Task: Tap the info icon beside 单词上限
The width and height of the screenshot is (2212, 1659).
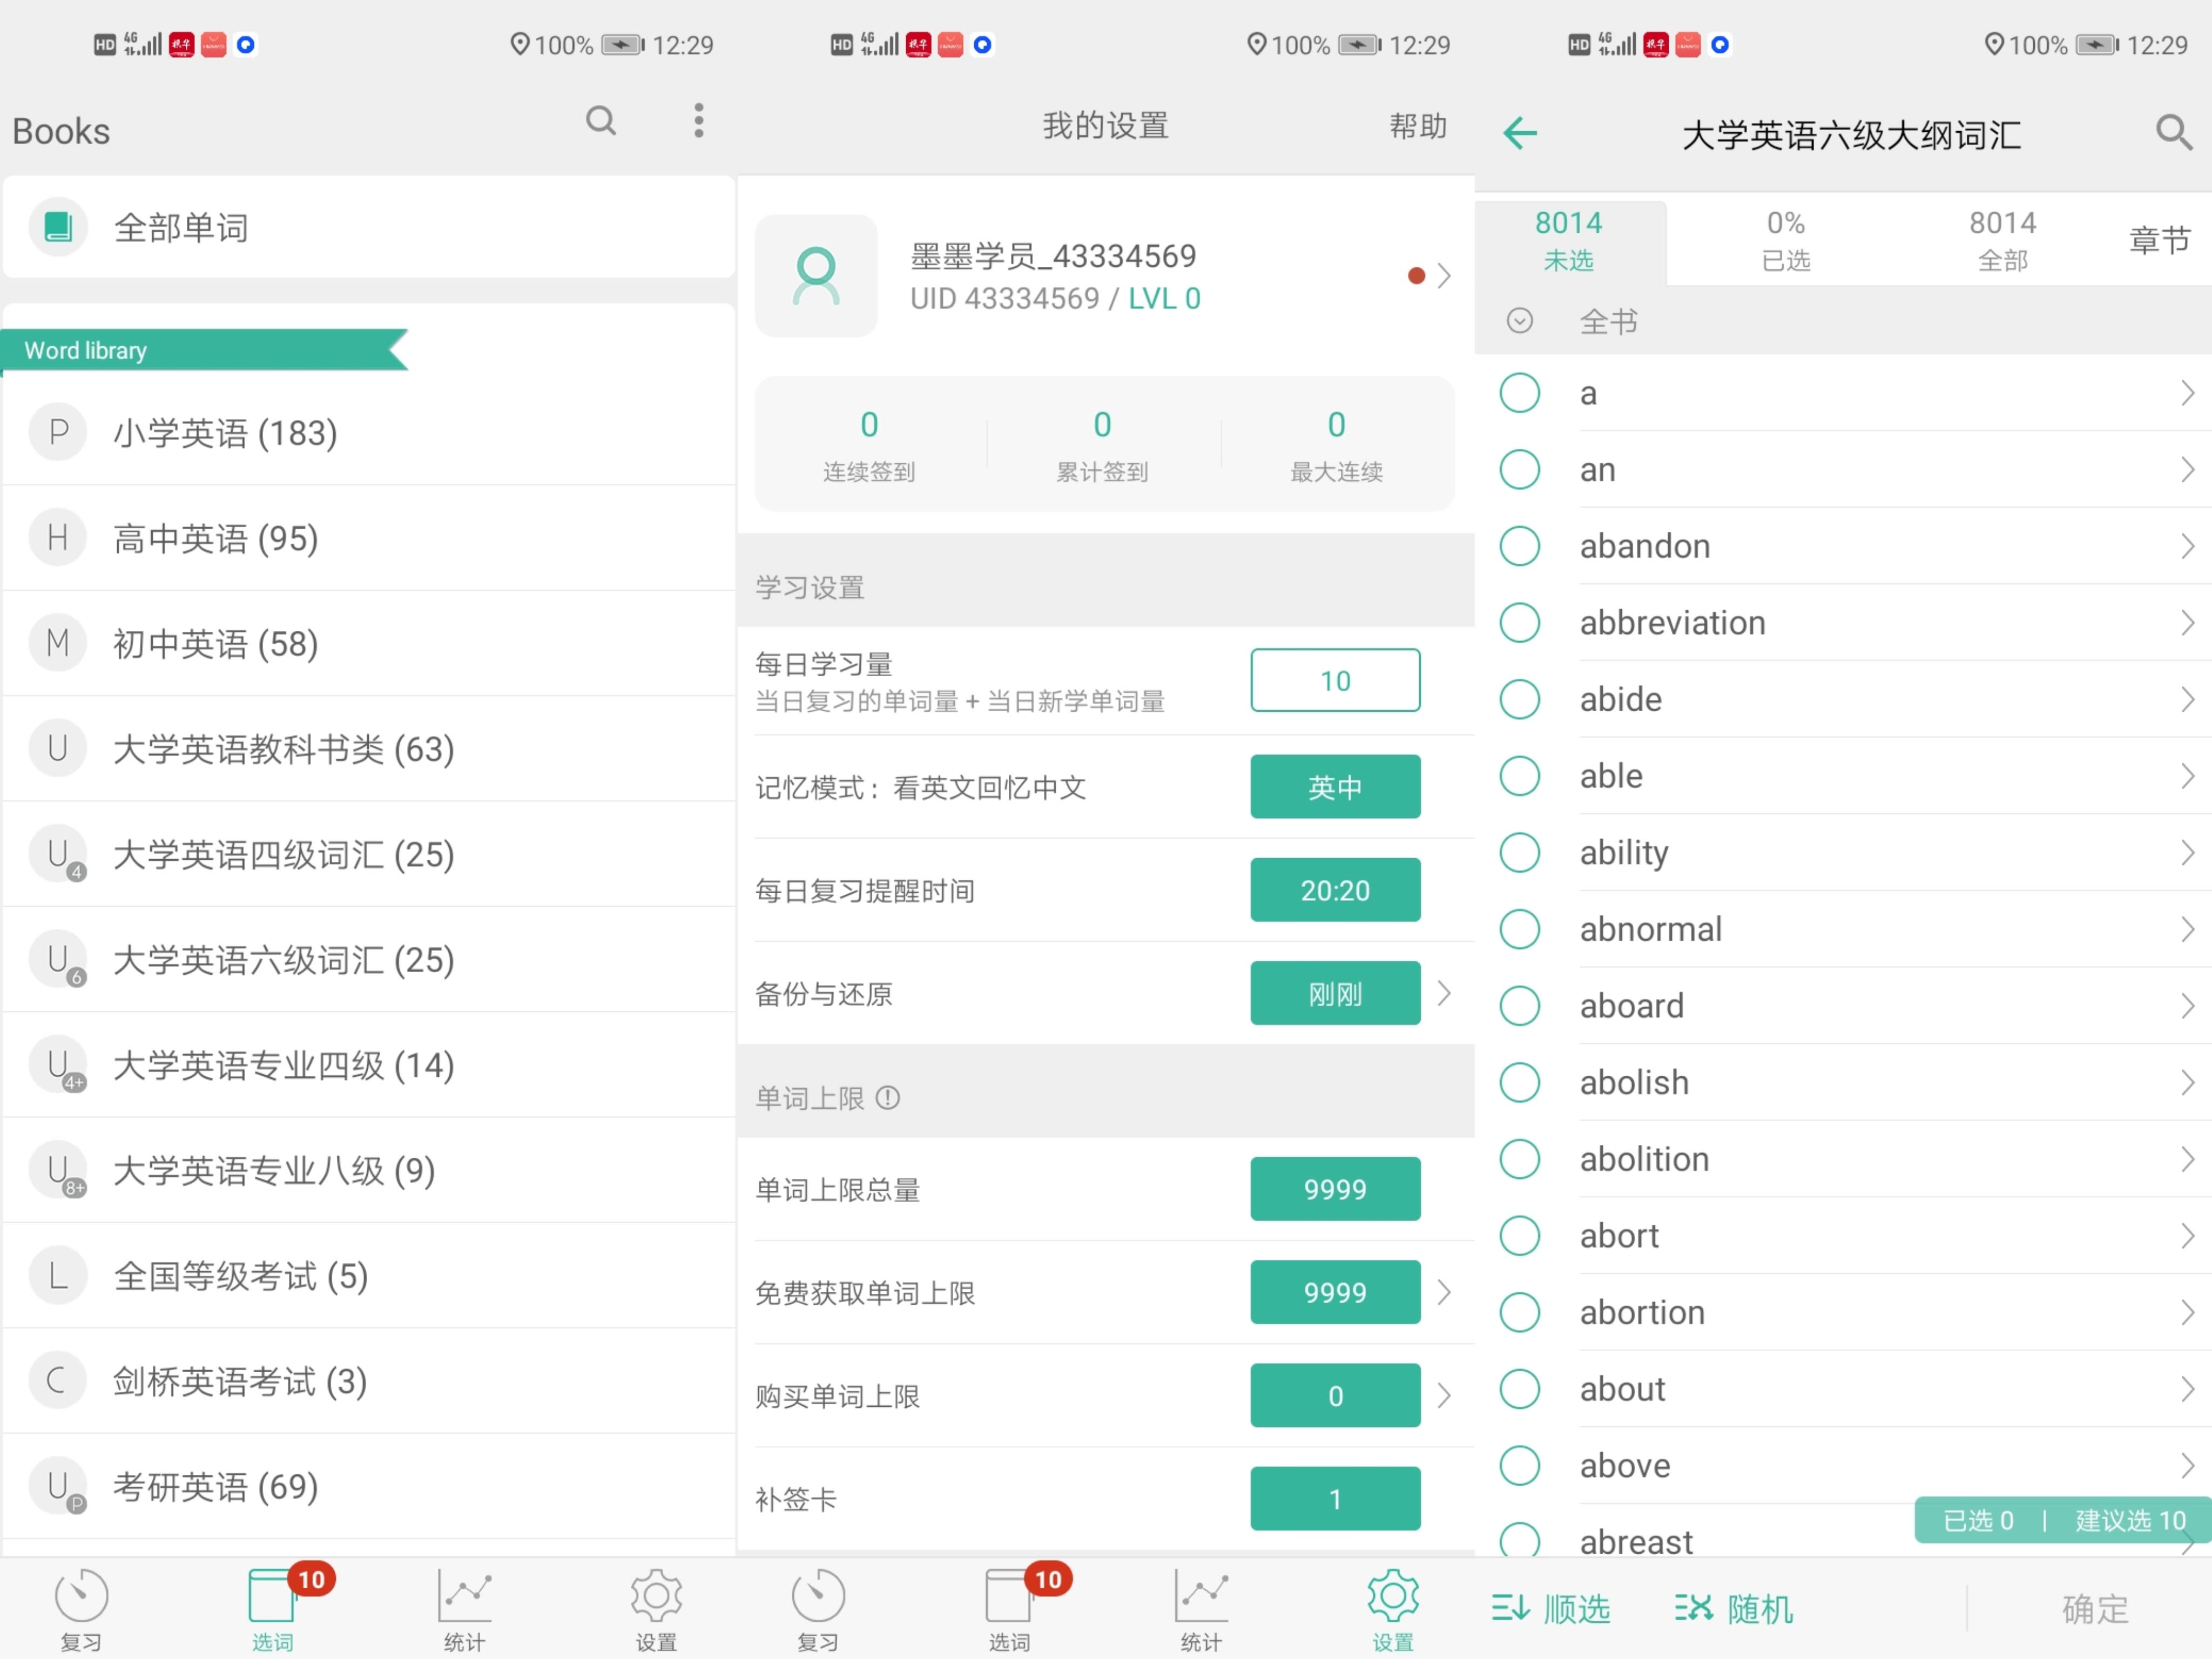Action: [888, 1098]
